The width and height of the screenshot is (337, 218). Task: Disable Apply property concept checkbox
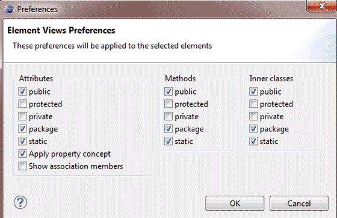[x=22, y=154]
